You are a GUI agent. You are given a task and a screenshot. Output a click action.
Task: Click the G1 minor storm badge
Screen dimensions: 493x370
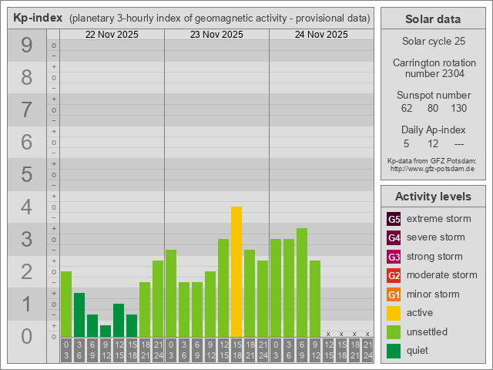(x=394, y=294)
